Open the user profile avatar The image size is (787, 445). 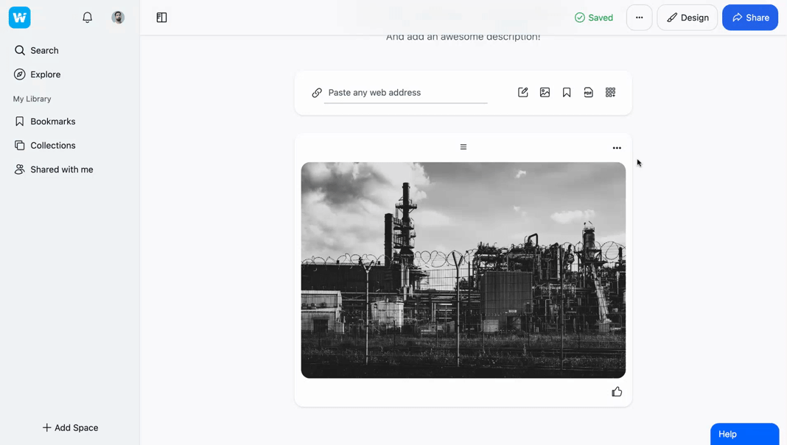[118, 18]
